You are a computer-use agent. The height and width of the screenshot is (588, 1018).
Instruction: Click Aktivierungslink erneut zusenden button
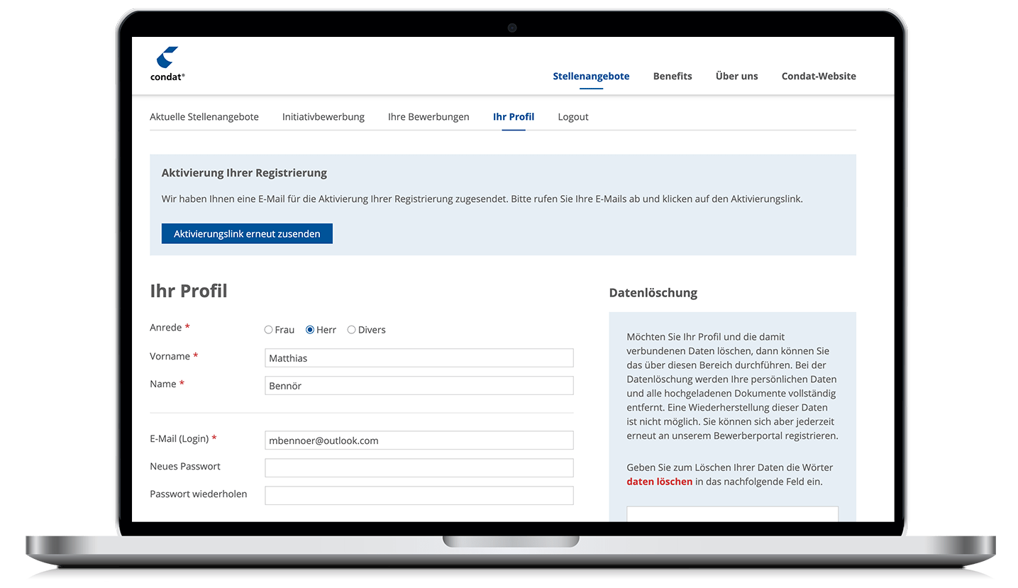[247, 233]
